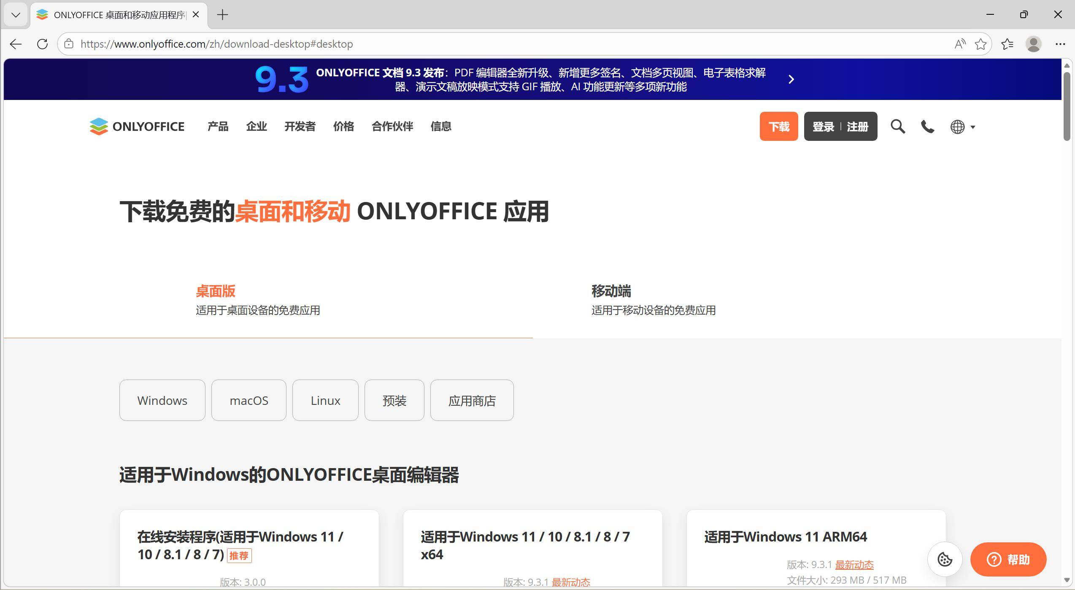Image resolution: width=1075 pixels, height=590 pixels.
Task: Open the 价格 menu
Action: point(343,127)
